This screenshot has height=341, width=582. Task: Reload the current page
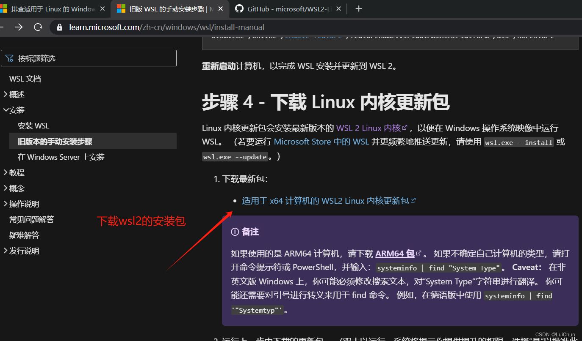(x=38, y=27)
